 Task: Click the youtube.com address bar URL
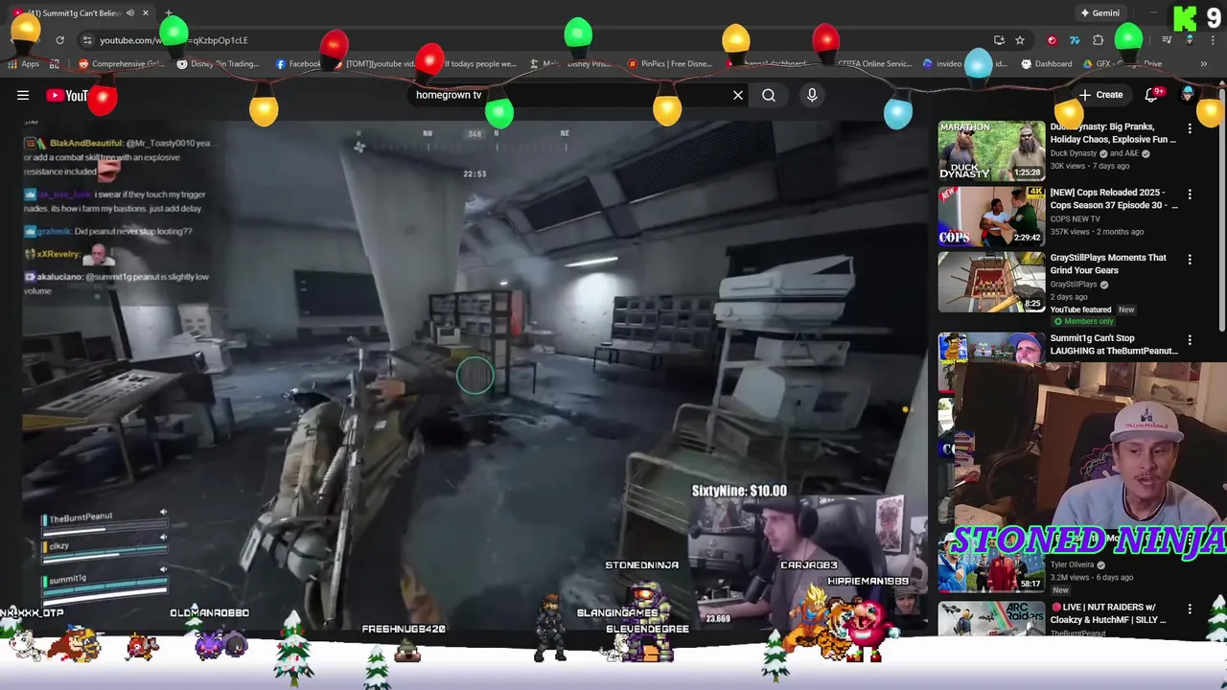click(174, 40)
